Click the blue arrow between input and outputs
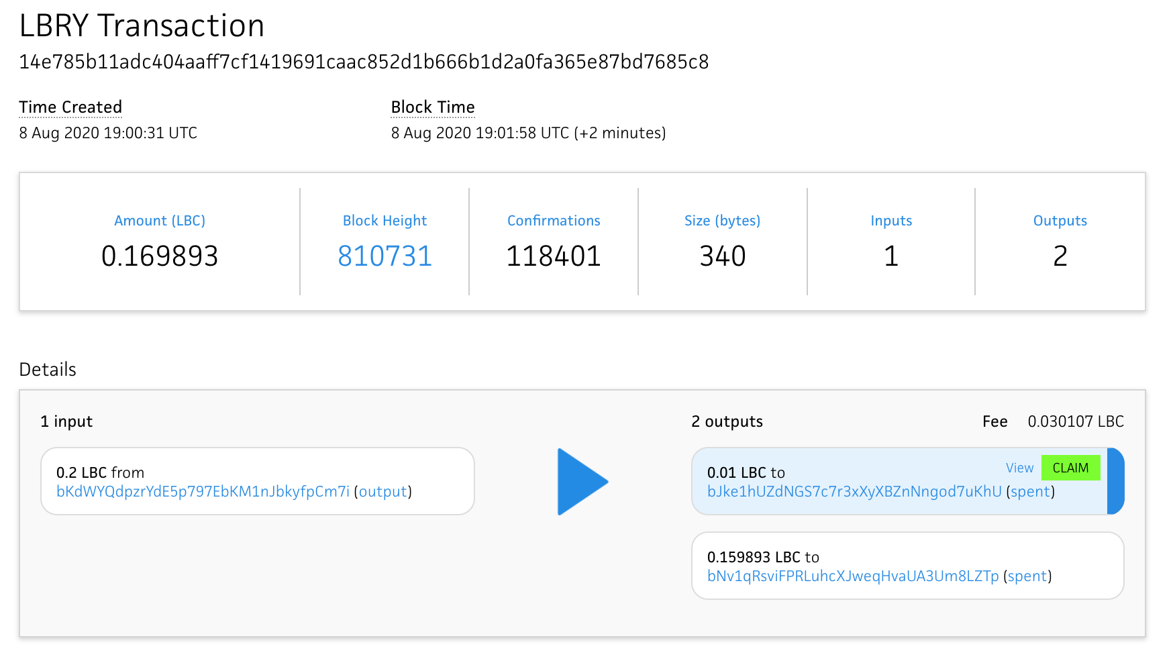 coord(582,482)
